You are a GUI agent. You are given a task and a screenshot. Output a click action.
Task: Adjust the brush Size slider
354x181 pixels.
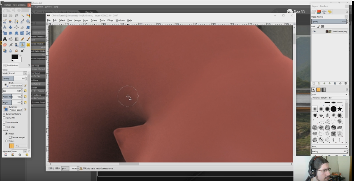coord(12,91)
